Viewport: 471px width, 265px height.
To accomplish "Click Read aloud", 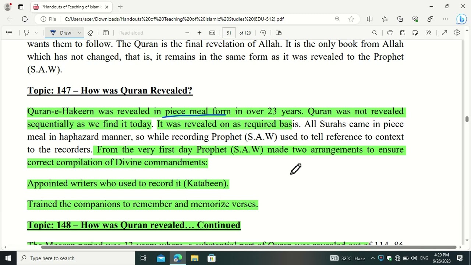I will pos(131,33).
